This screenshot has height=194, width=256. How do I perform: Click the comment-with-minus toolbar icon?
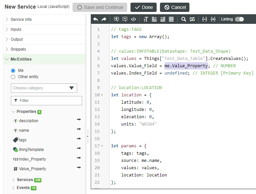pyautogui.click(x=125, y=19)
